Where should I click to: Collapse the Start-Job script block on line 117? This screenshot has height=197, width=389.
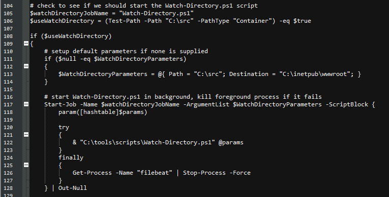click(26, 104)
